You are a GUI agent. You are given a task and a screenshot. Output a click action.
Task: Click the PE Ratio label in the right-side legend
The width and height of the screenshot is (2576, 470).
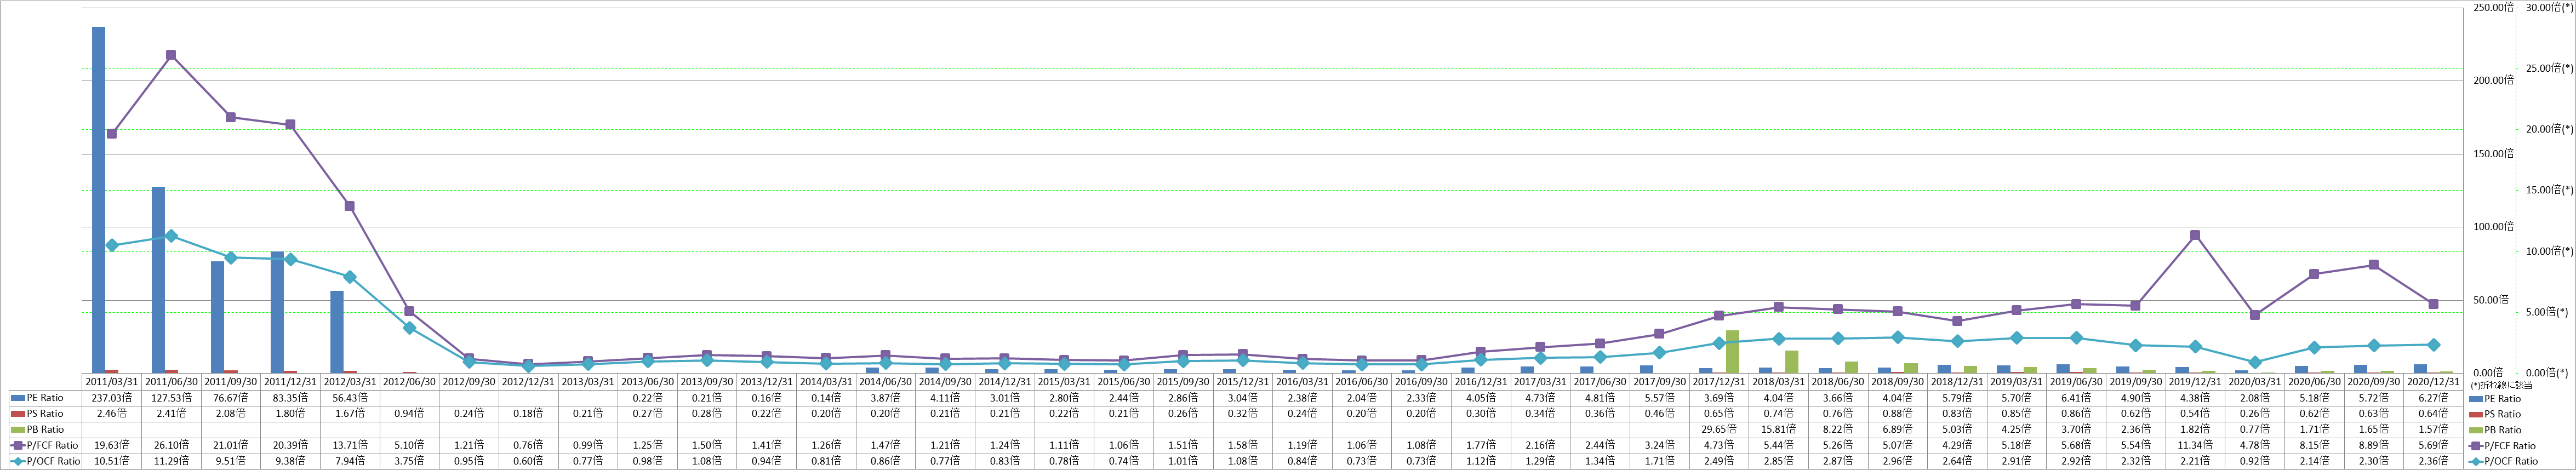click(2503, 398)
